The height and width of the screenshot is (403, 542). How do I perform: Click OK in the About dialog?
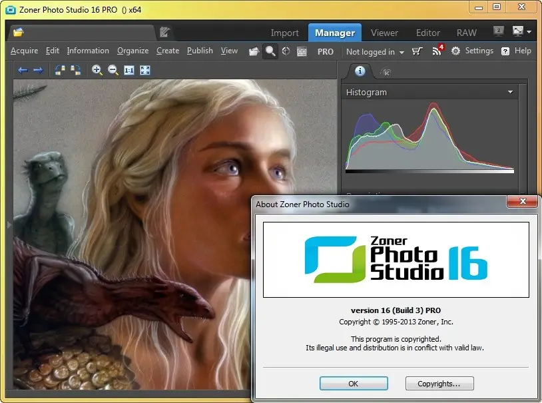(354, 384)
